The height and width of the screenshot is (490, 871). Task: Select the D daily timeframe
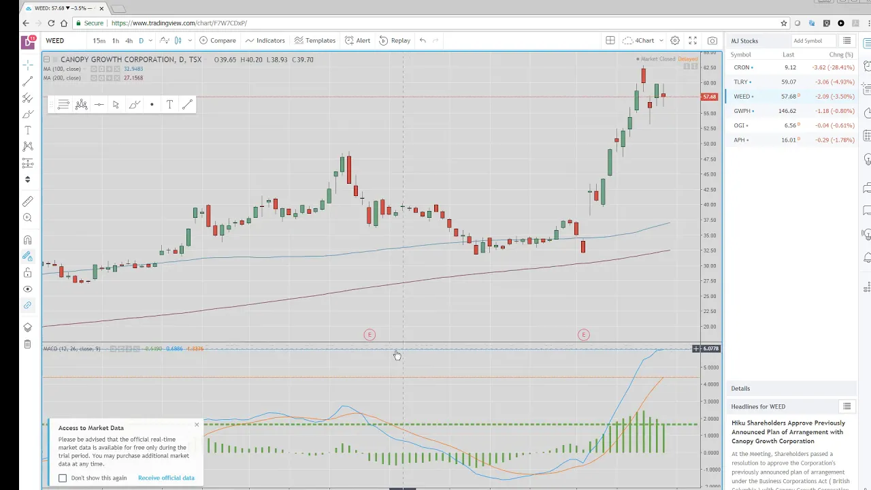141,41
